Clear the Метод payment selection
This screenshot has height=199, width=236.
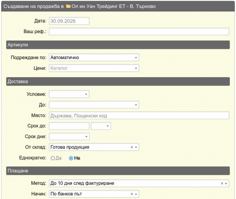coord(222,183)
